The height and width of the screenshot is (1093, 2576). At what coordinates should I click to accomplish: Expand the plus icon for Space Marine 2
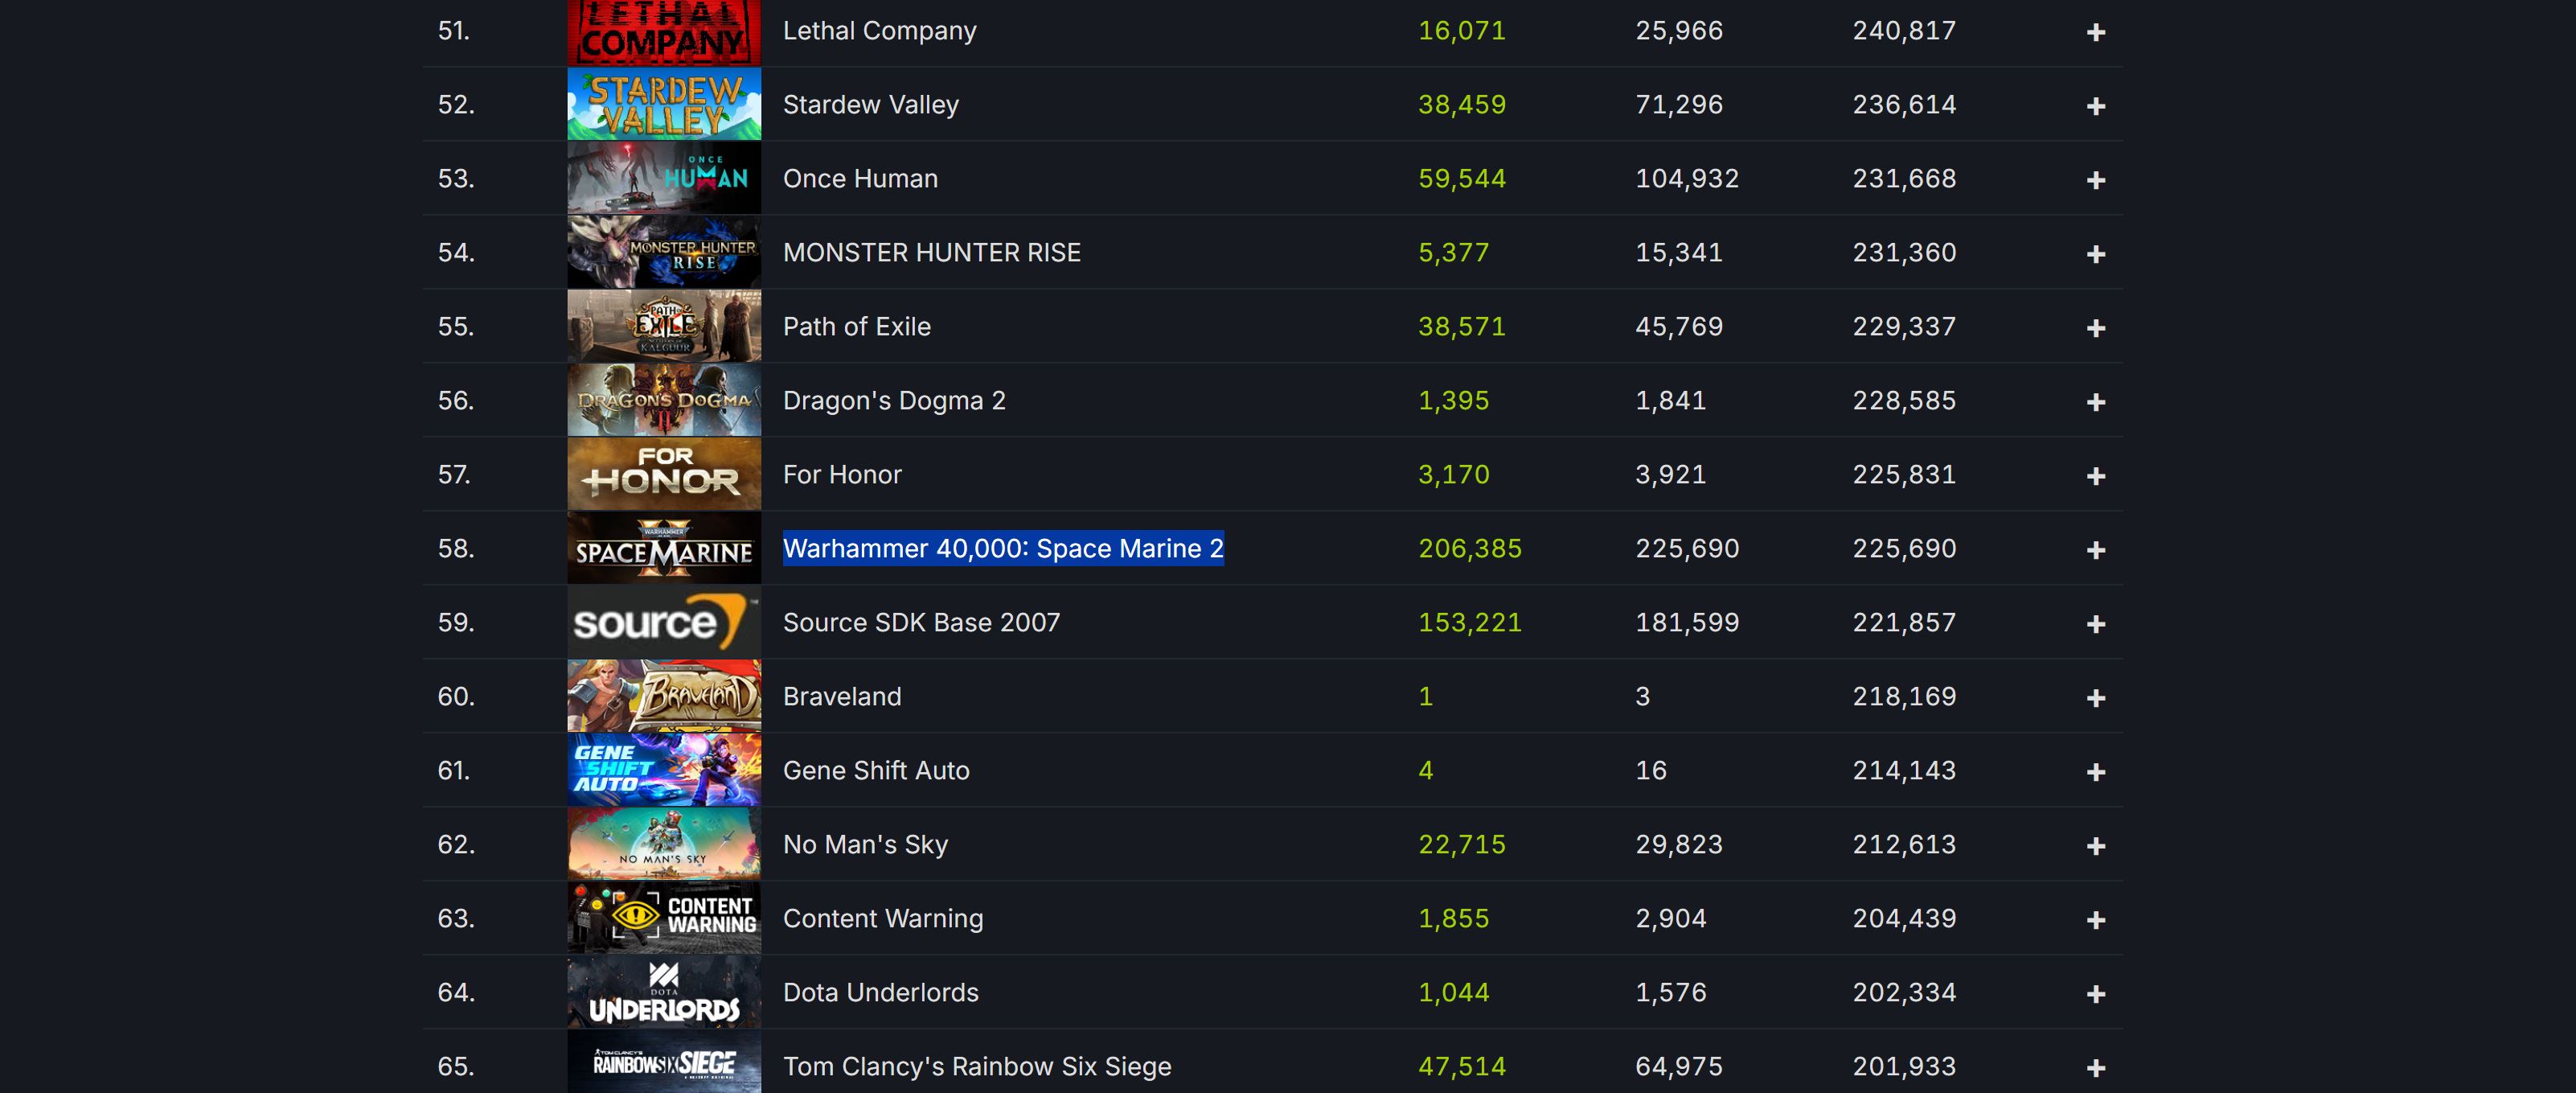pyautogui.click(x=2096, y=550)
